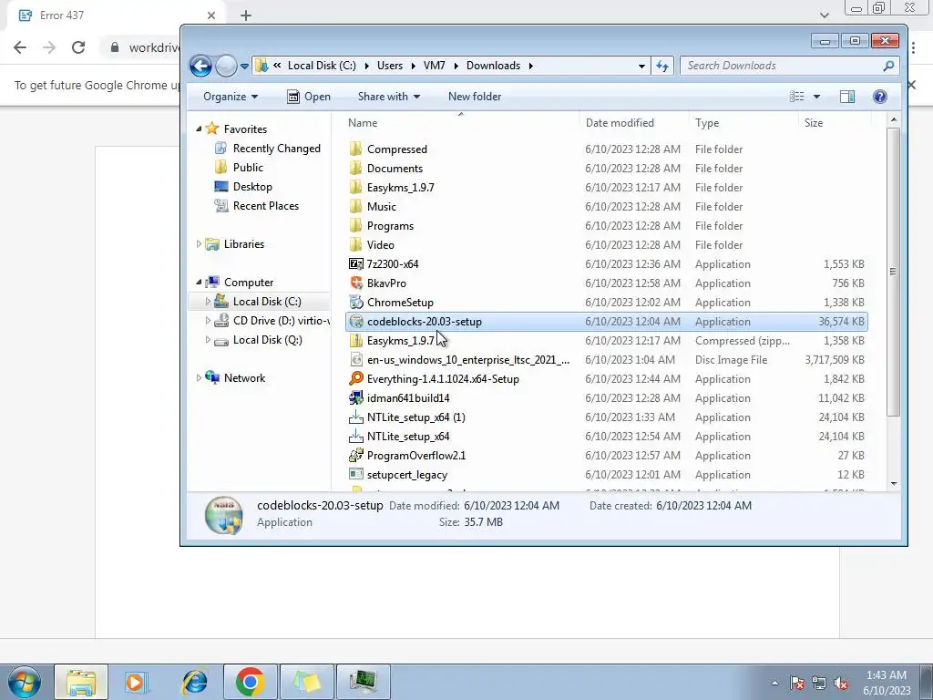The height and width of the screenshot is (700, 933).
Task: Open the Organize menu
Action: 231,97
